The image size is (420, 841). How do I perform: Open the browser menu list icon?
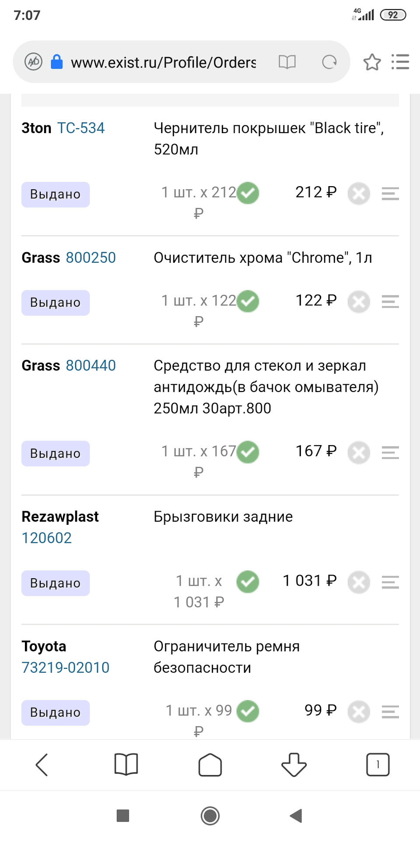[400, 62]
